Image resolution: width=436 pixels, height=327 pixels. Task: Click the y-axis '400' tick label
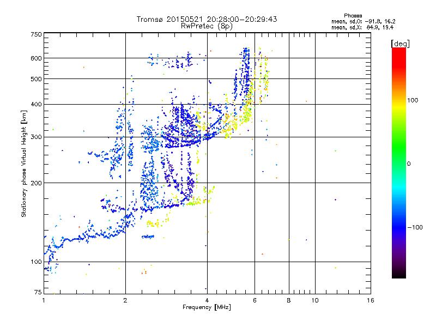[36, 104]
